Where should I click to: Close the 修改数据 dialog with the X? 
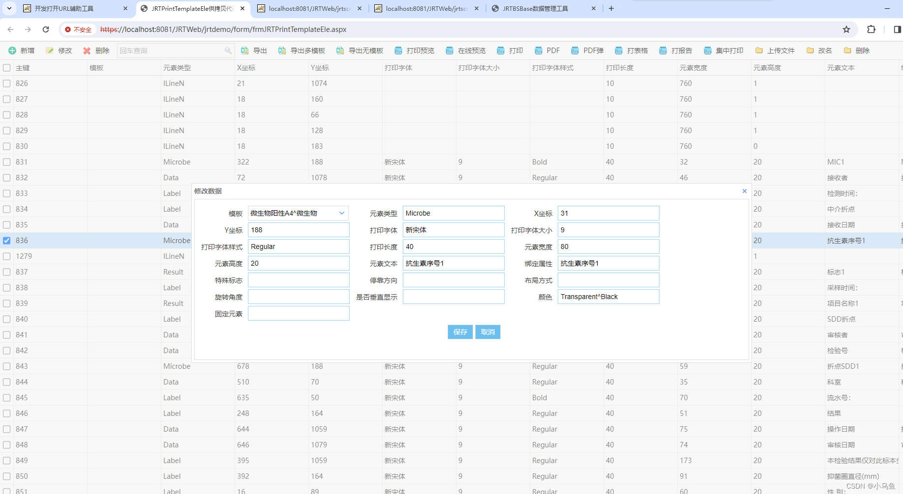coord(744,191)
